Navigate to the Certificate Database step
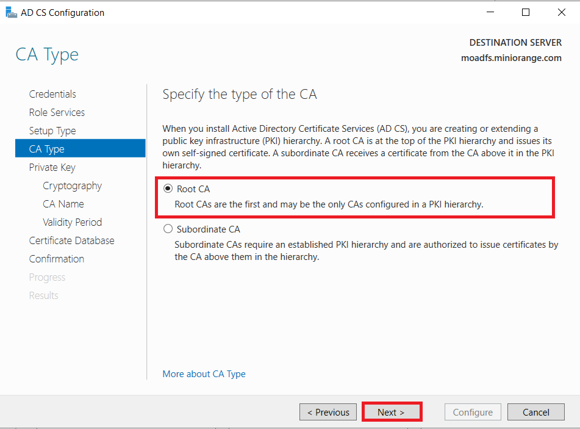The height and width of the screenshot is (429, 580). tap(71, 240)
